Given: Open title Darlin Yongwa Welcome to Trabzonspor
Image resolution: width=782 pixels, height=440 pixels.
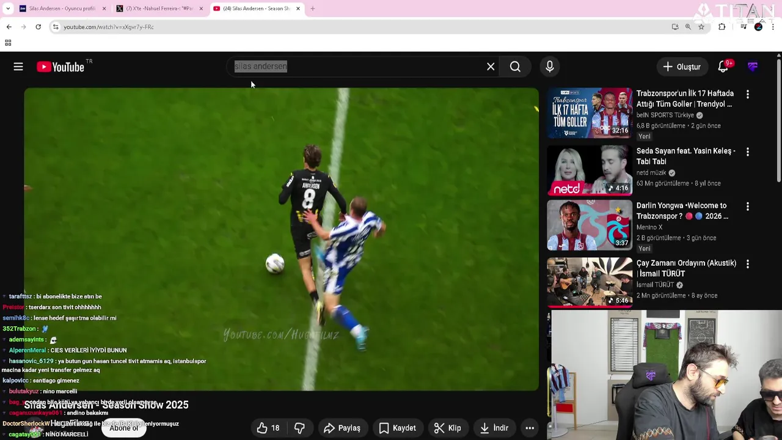Looking at the screenshot, I should click(682, 211).
